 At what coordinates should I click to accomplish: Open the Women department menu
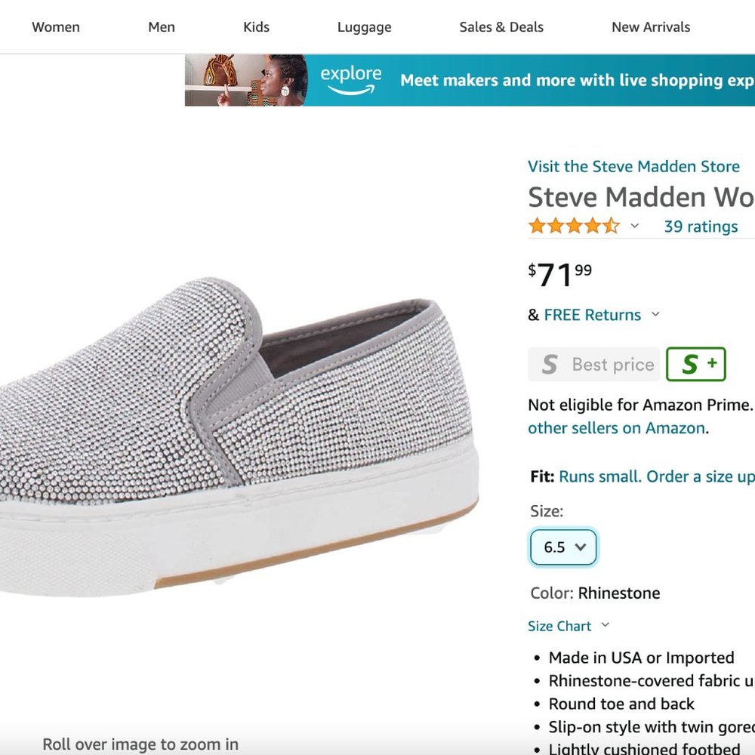56,27
